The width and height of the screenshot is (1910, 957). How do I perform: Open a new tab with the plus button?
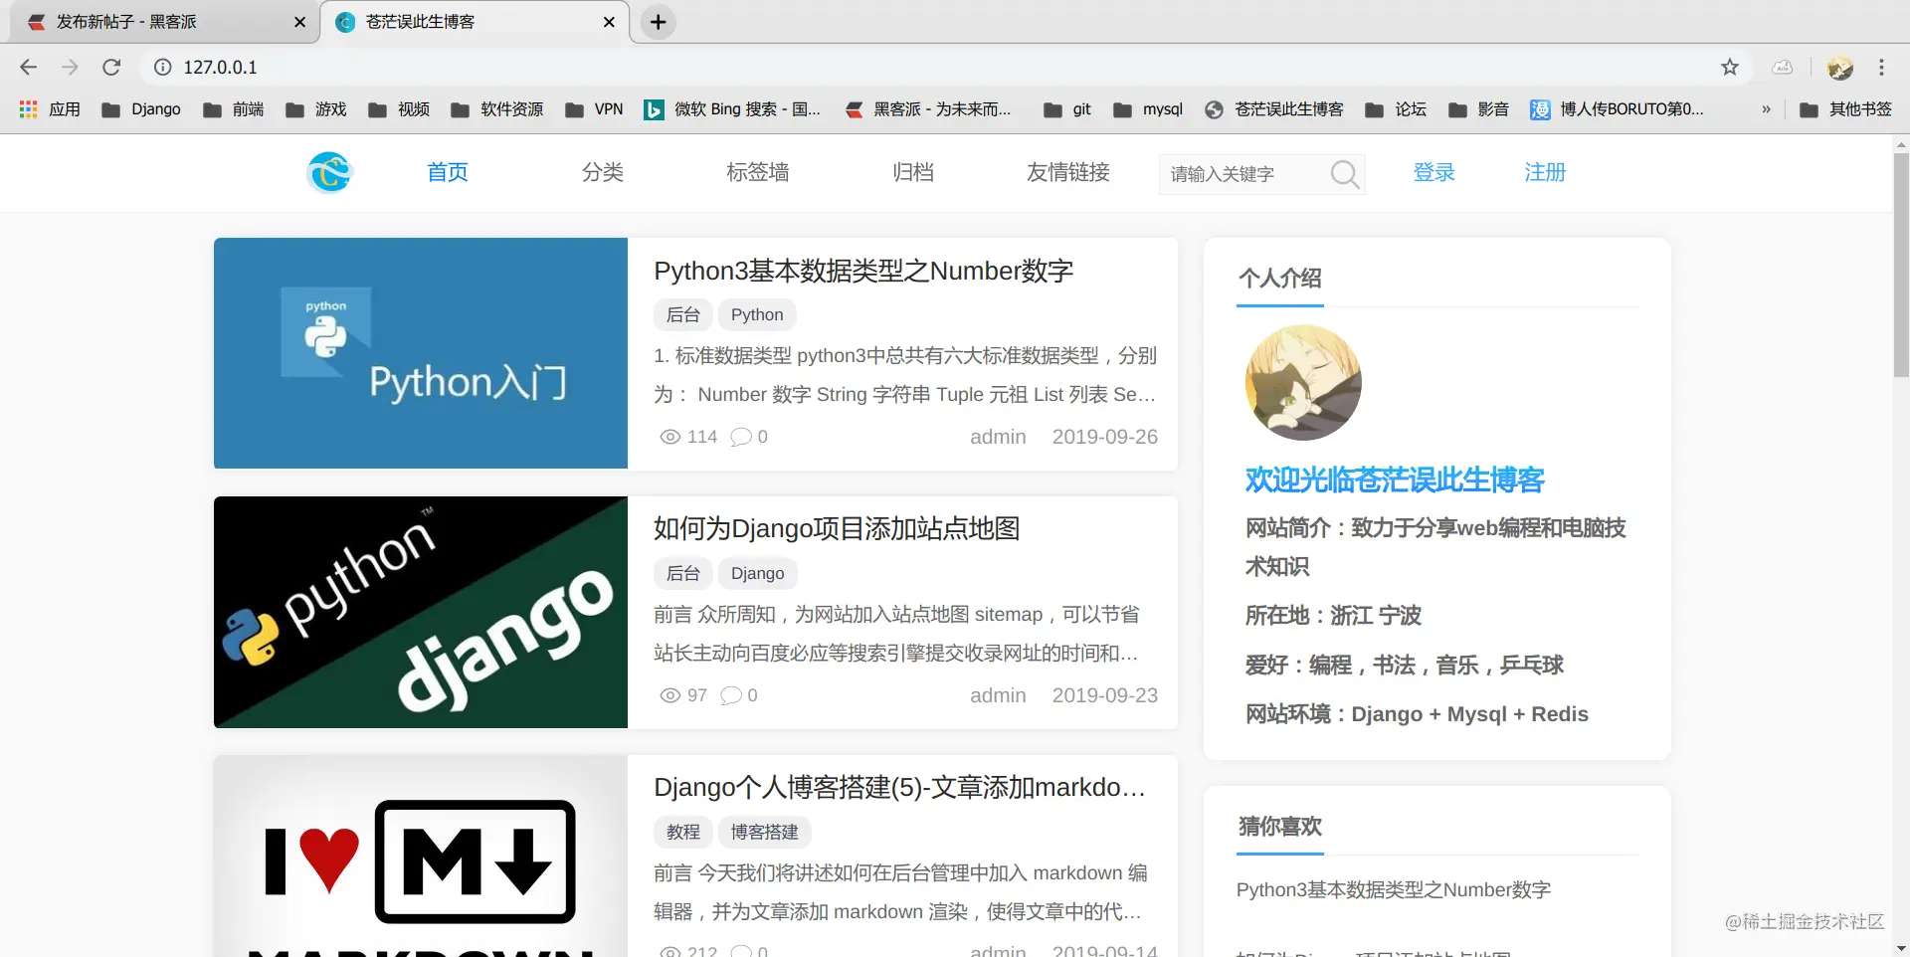(658, 22)
